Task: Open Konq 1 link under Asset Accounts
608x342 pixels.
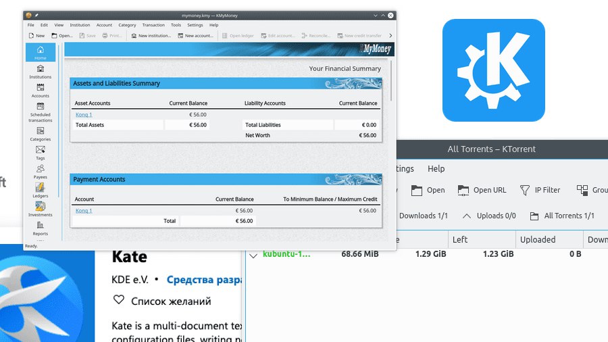Action: pyautogui.click(x=84, y=114)
